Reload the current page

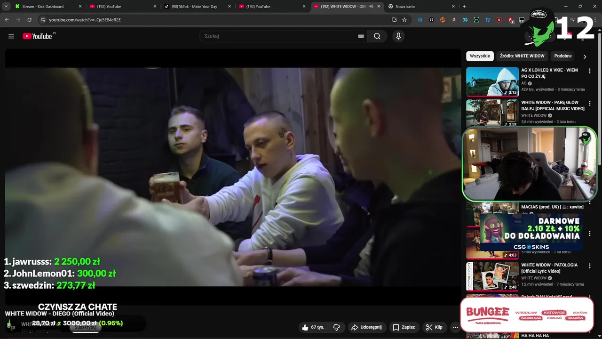[x=29, y=20]
